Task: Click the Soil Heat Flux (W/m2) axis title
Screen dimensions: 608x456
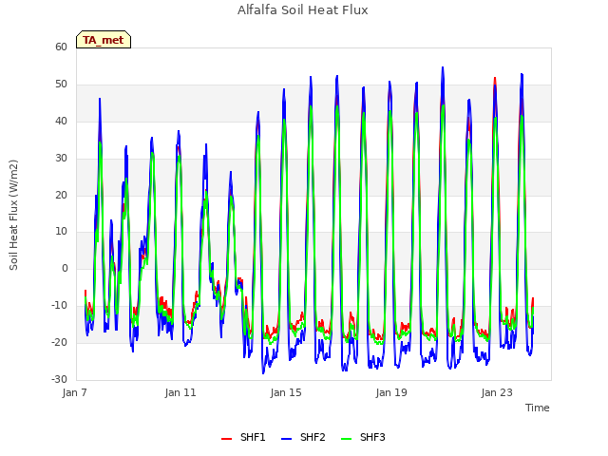Action: coord(13,215)
